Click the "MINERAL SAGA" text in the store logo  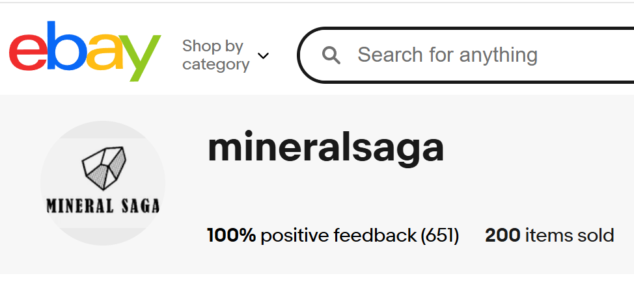click(103, 207)
